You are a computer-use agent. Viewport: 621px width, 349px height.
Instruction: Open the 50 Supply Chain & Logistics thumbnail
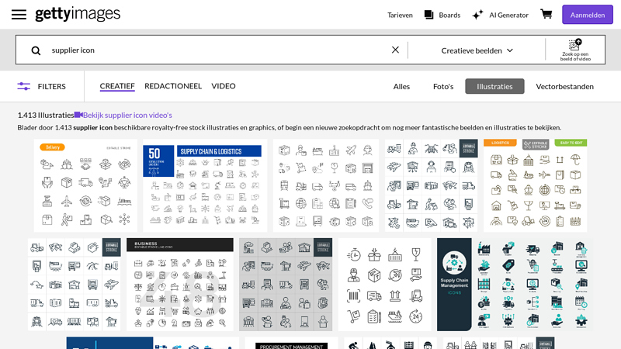click(205, 185)
